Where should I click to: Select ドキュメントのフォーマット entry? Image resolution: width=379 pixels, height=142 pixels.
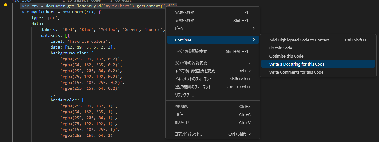(213, 79)
